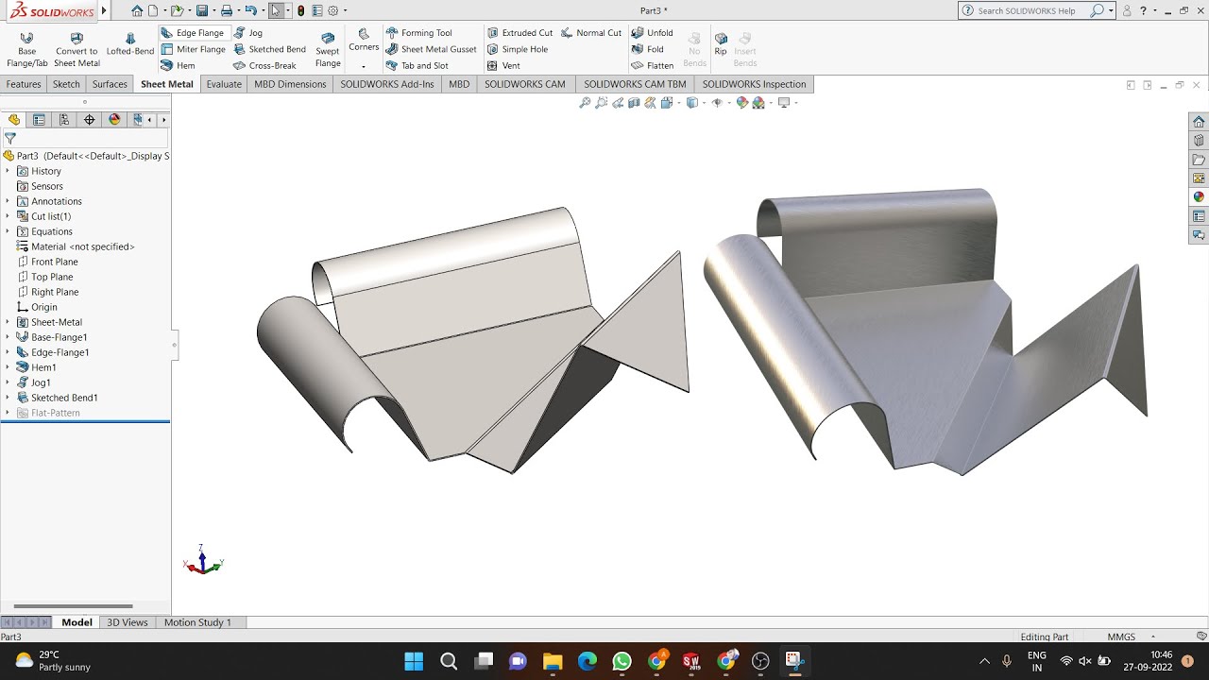Open the Swept Flange tool
The height and width of the screenshot is (680, 1209).
(328, 49)
